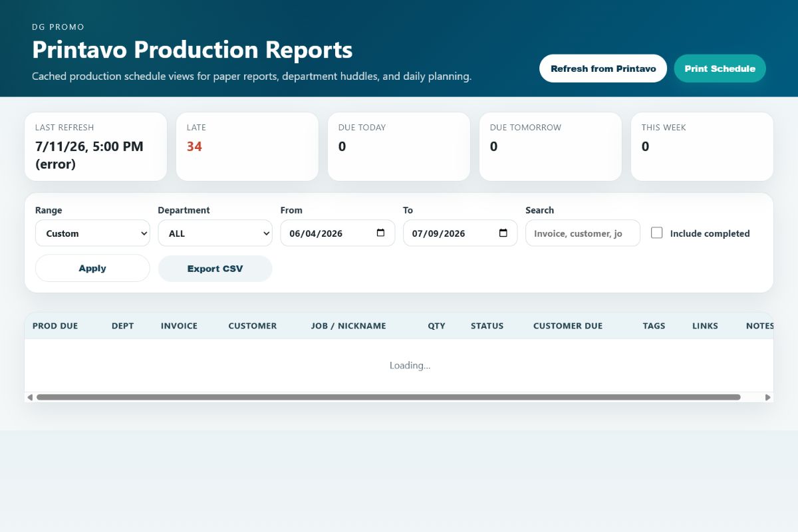Click the From date field
The width and height of the screenshot is (798, 532).
[x=338, y=233]
